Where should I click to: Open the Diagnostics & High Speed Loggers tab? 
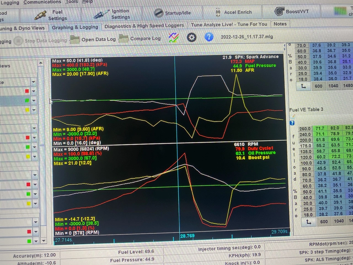tap(144, 26)
